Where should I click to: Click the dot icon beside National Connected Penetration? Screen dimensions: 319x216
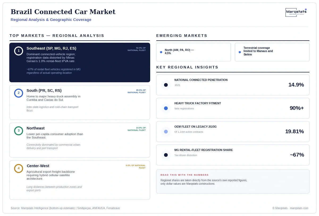[x=166, y=85]
